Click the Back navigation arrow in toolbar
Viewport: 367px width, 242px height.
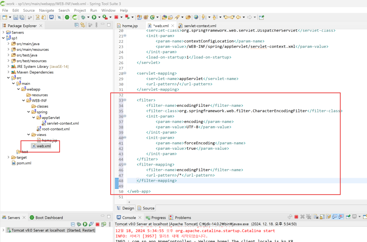point(238,17)
